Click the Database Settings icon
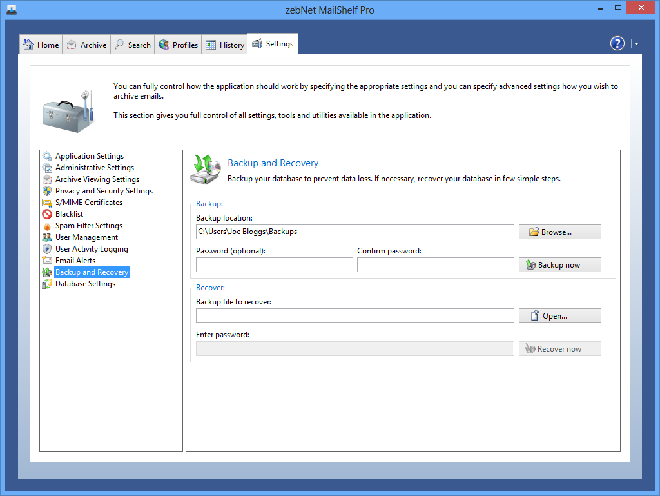 pos(47,284)
